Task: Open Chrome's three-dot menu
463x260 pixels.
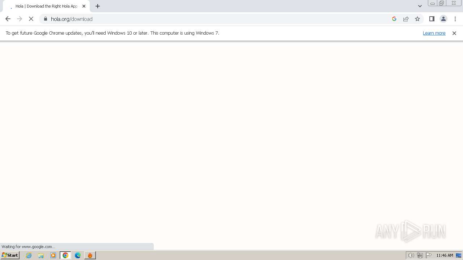Action: [x=455, y=19]
